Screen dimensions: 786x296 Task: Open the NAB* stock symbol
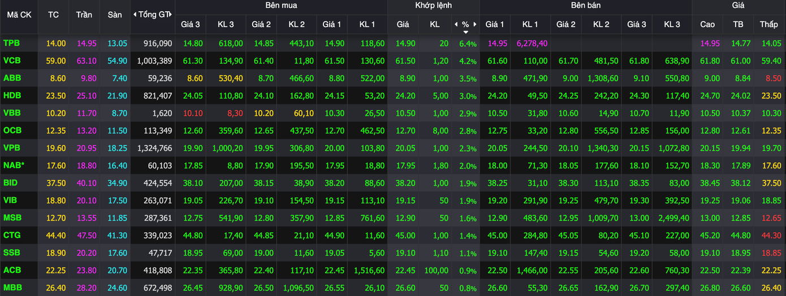(x=14, y=166)
